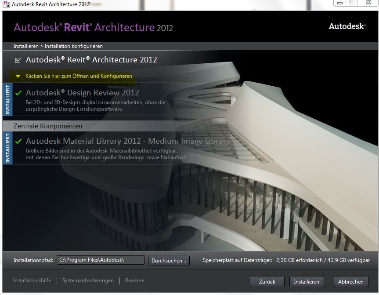Select the Autodesk Design Review 2012 entry
This screenshot has width=379, height=295.
click(x=83, y=93)
